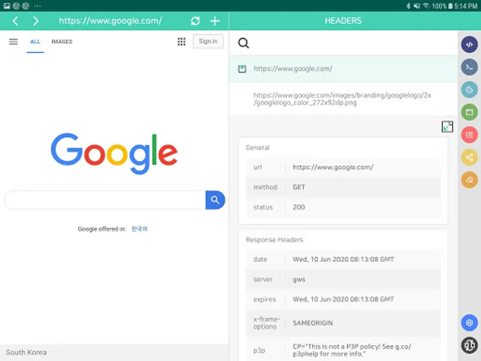This screenshot has height=361, width=481.
Task: Select the url value https://www.google.com/
Action: click(333, 167)
